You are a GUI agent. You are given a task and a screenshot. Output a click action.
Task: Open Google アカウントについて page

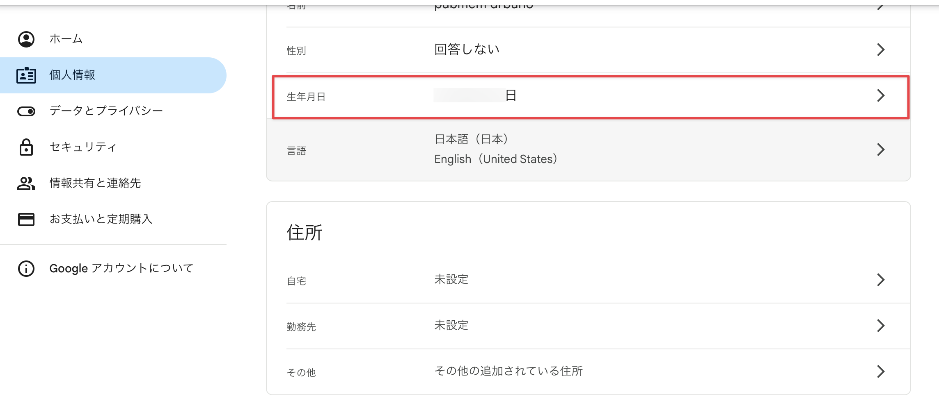click(x=113, y=269)
